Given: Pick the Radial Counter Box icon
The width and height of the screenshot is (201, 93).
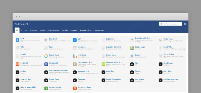Looking at the screenshot, I should (103, 80).
